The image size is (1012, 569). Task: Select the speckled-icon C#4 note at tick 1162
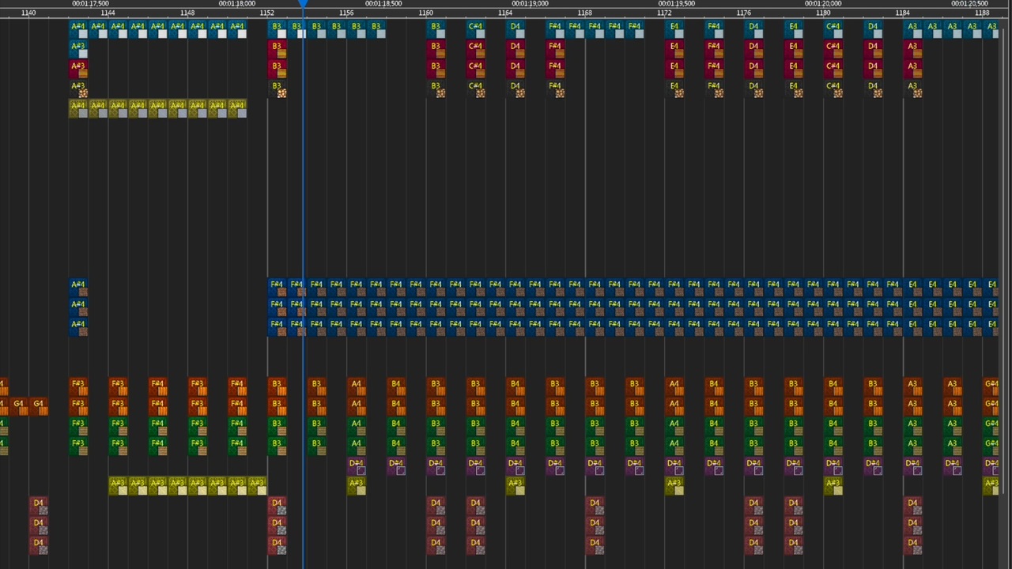pyautogui.click(x=475, y=89)
